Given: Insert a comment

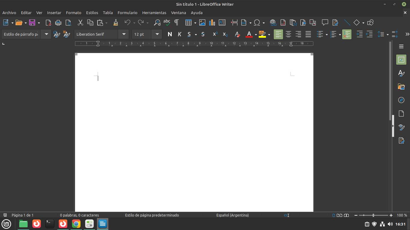Looking at the screenshot, I should (x=325, y=22).
